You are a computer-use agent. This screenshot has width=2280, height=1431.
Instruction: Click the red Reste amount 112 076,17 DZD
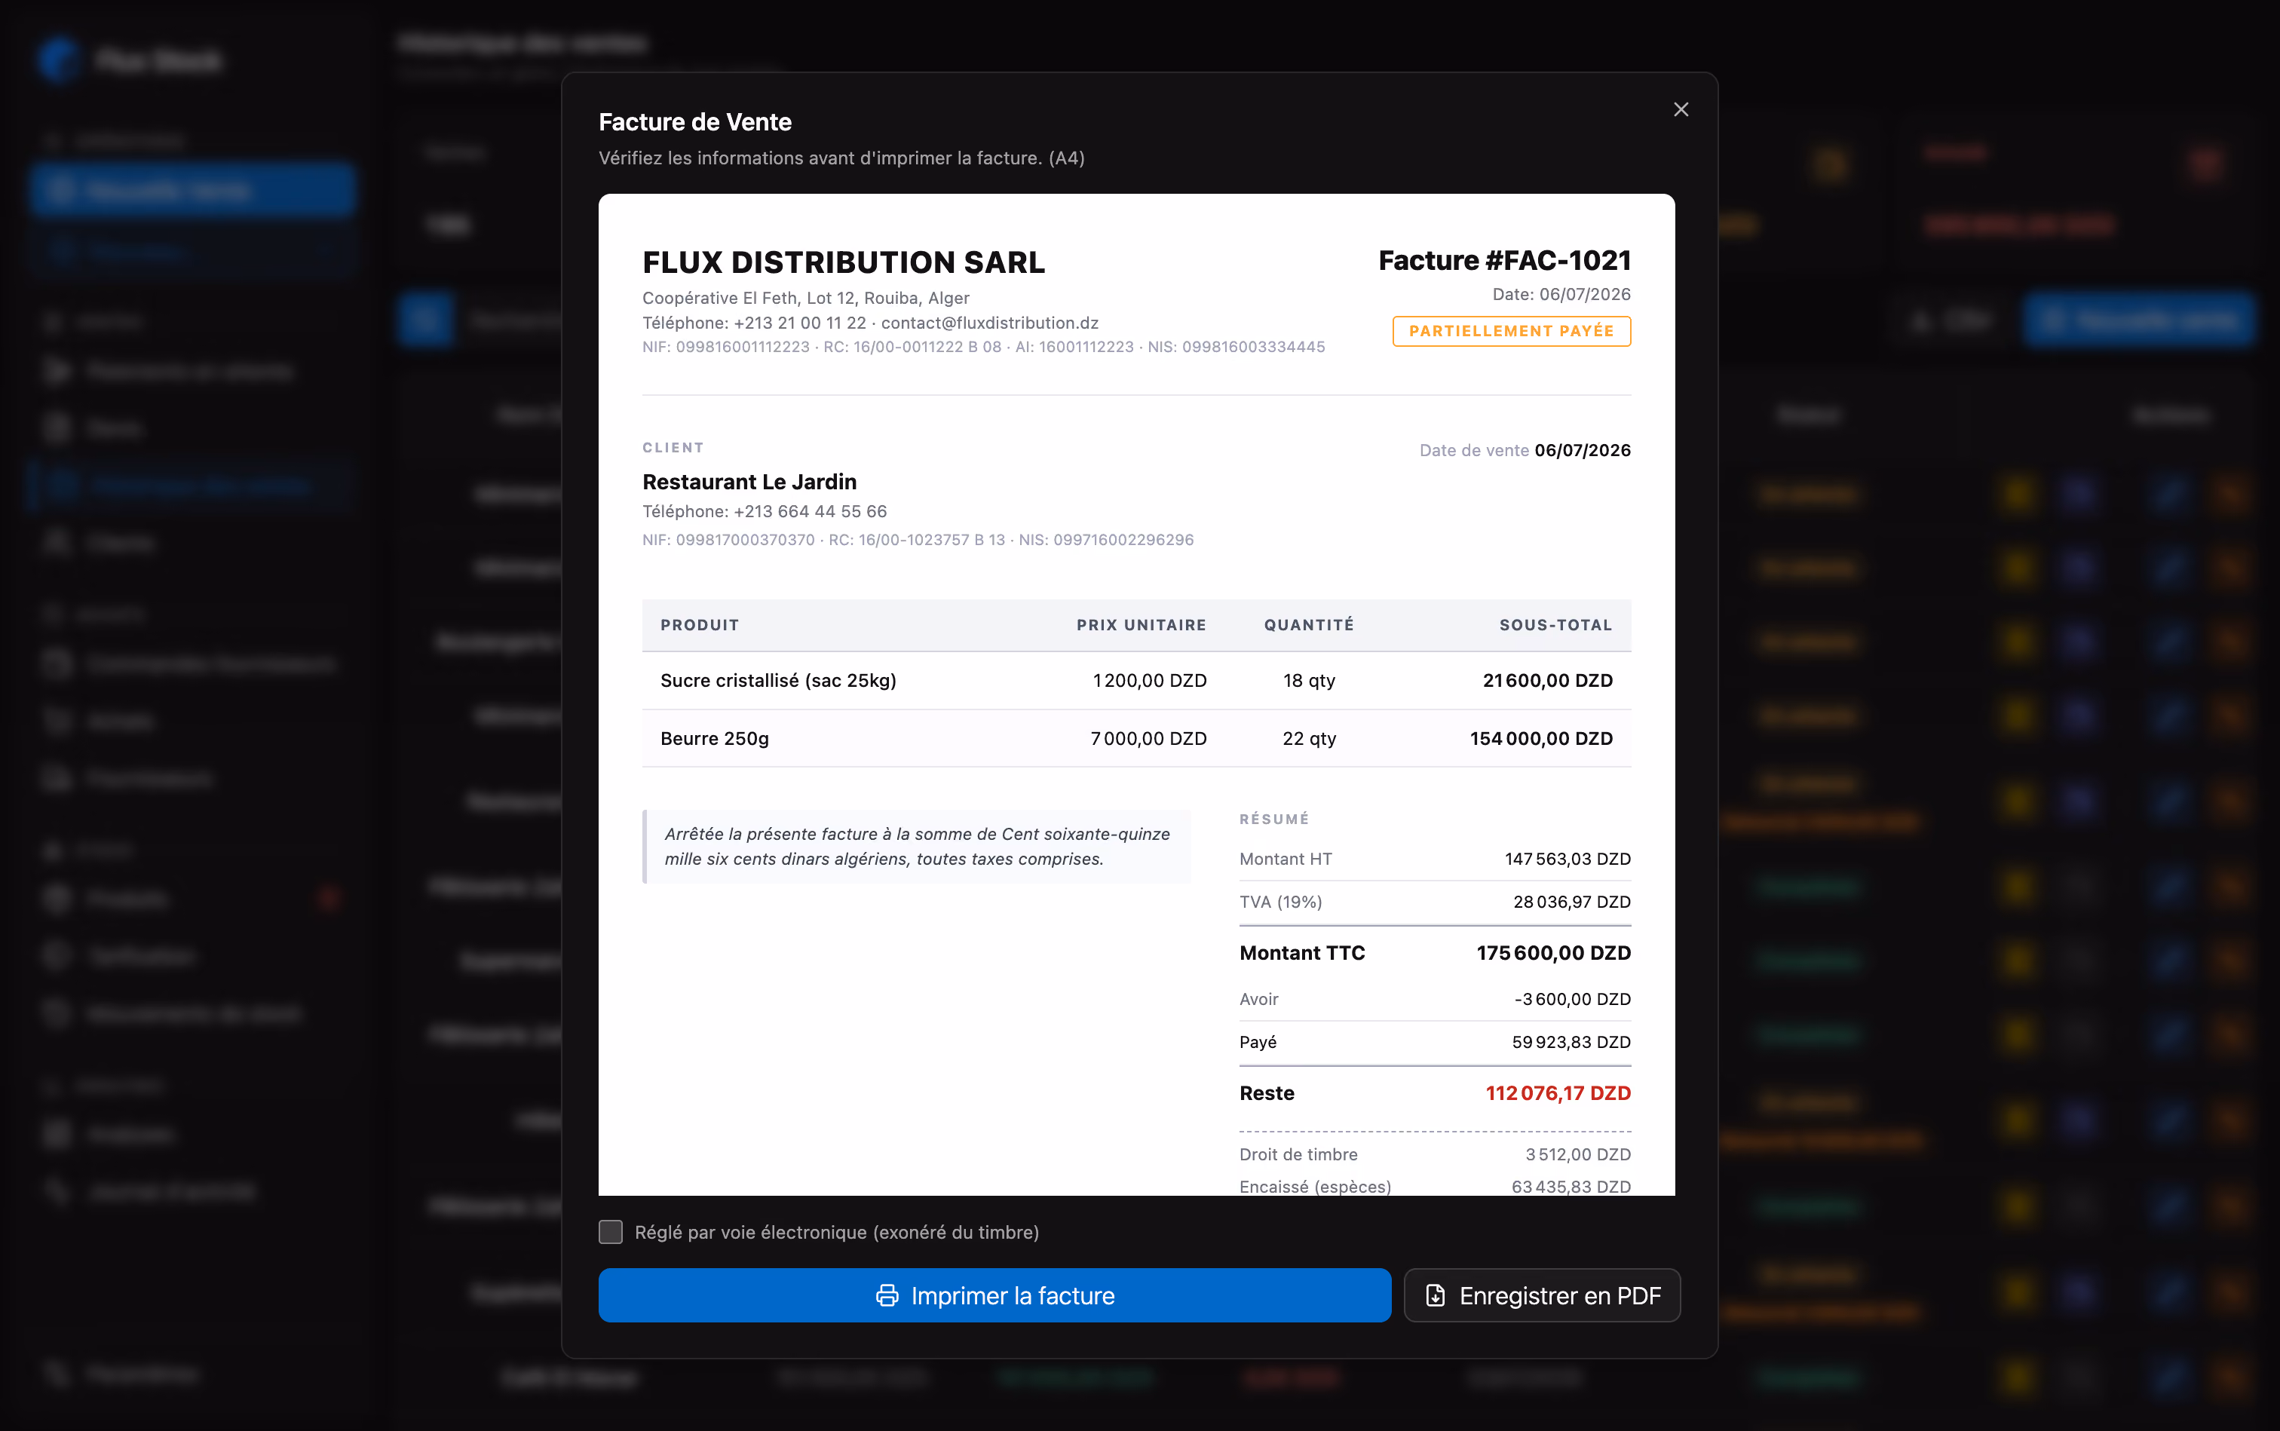click(1558, 1093)
